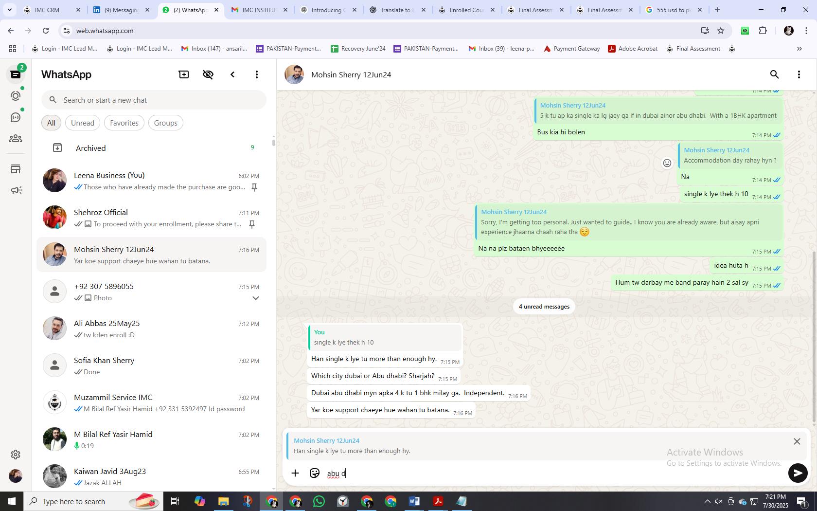Show hidden system tray icons
Viewport: 817px width, 511px height.
(x=708, y=501)
